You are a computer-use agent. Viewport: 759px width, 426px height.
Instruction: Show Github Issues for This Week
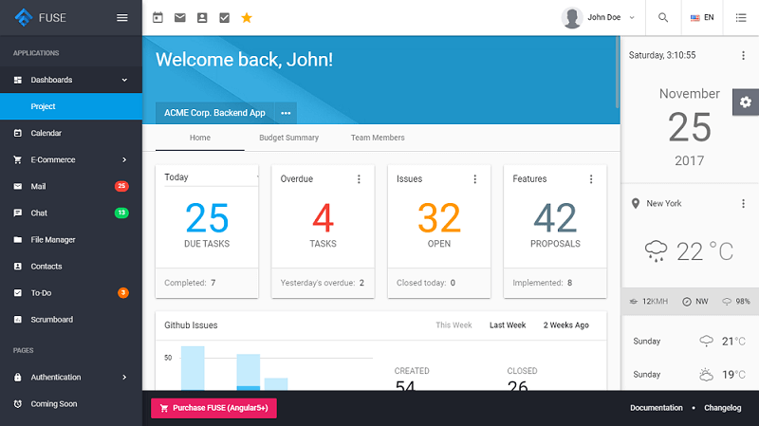click(454, 325)
